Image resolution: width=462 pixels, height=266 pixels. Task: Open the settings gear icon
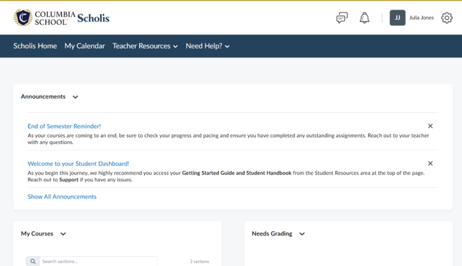447,18
